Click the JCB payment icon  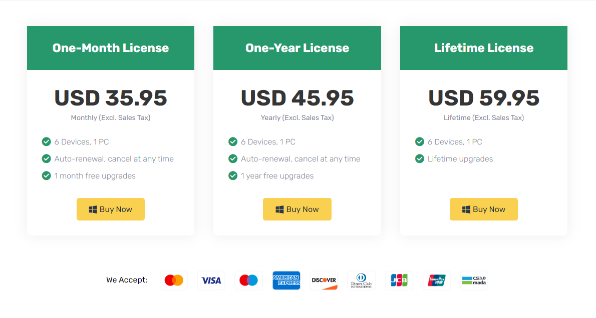[399, 280]
